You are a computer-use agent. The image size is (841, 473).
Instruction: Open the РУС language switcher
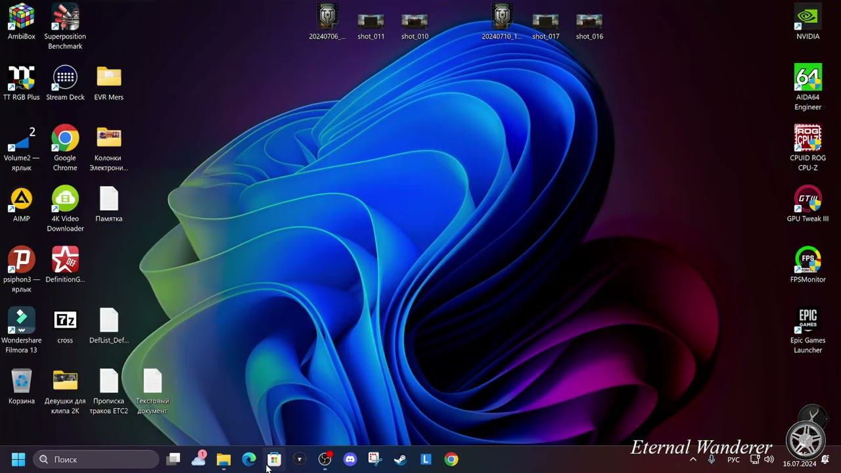(733, 459)
